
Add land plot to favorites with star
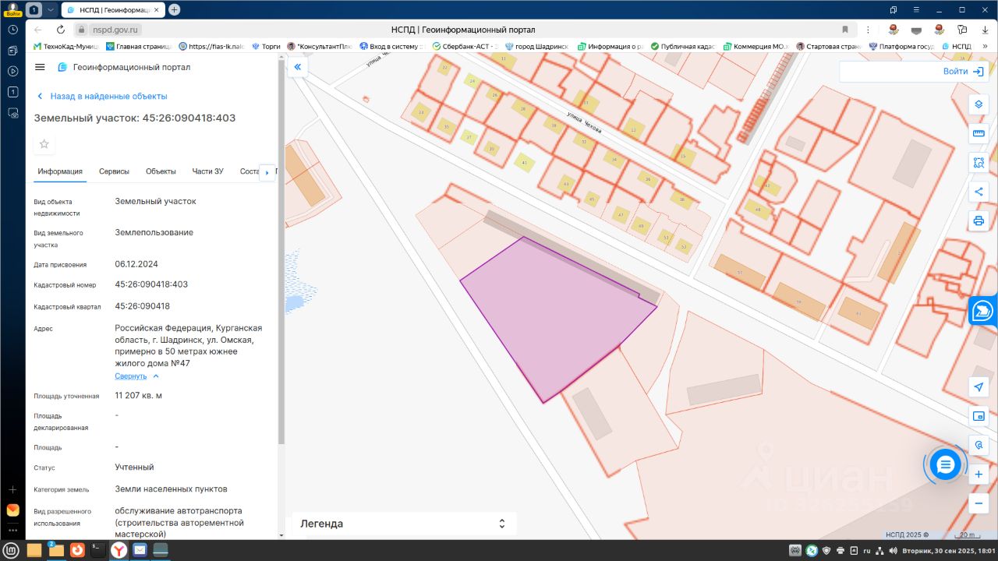(x=44, y=144)
